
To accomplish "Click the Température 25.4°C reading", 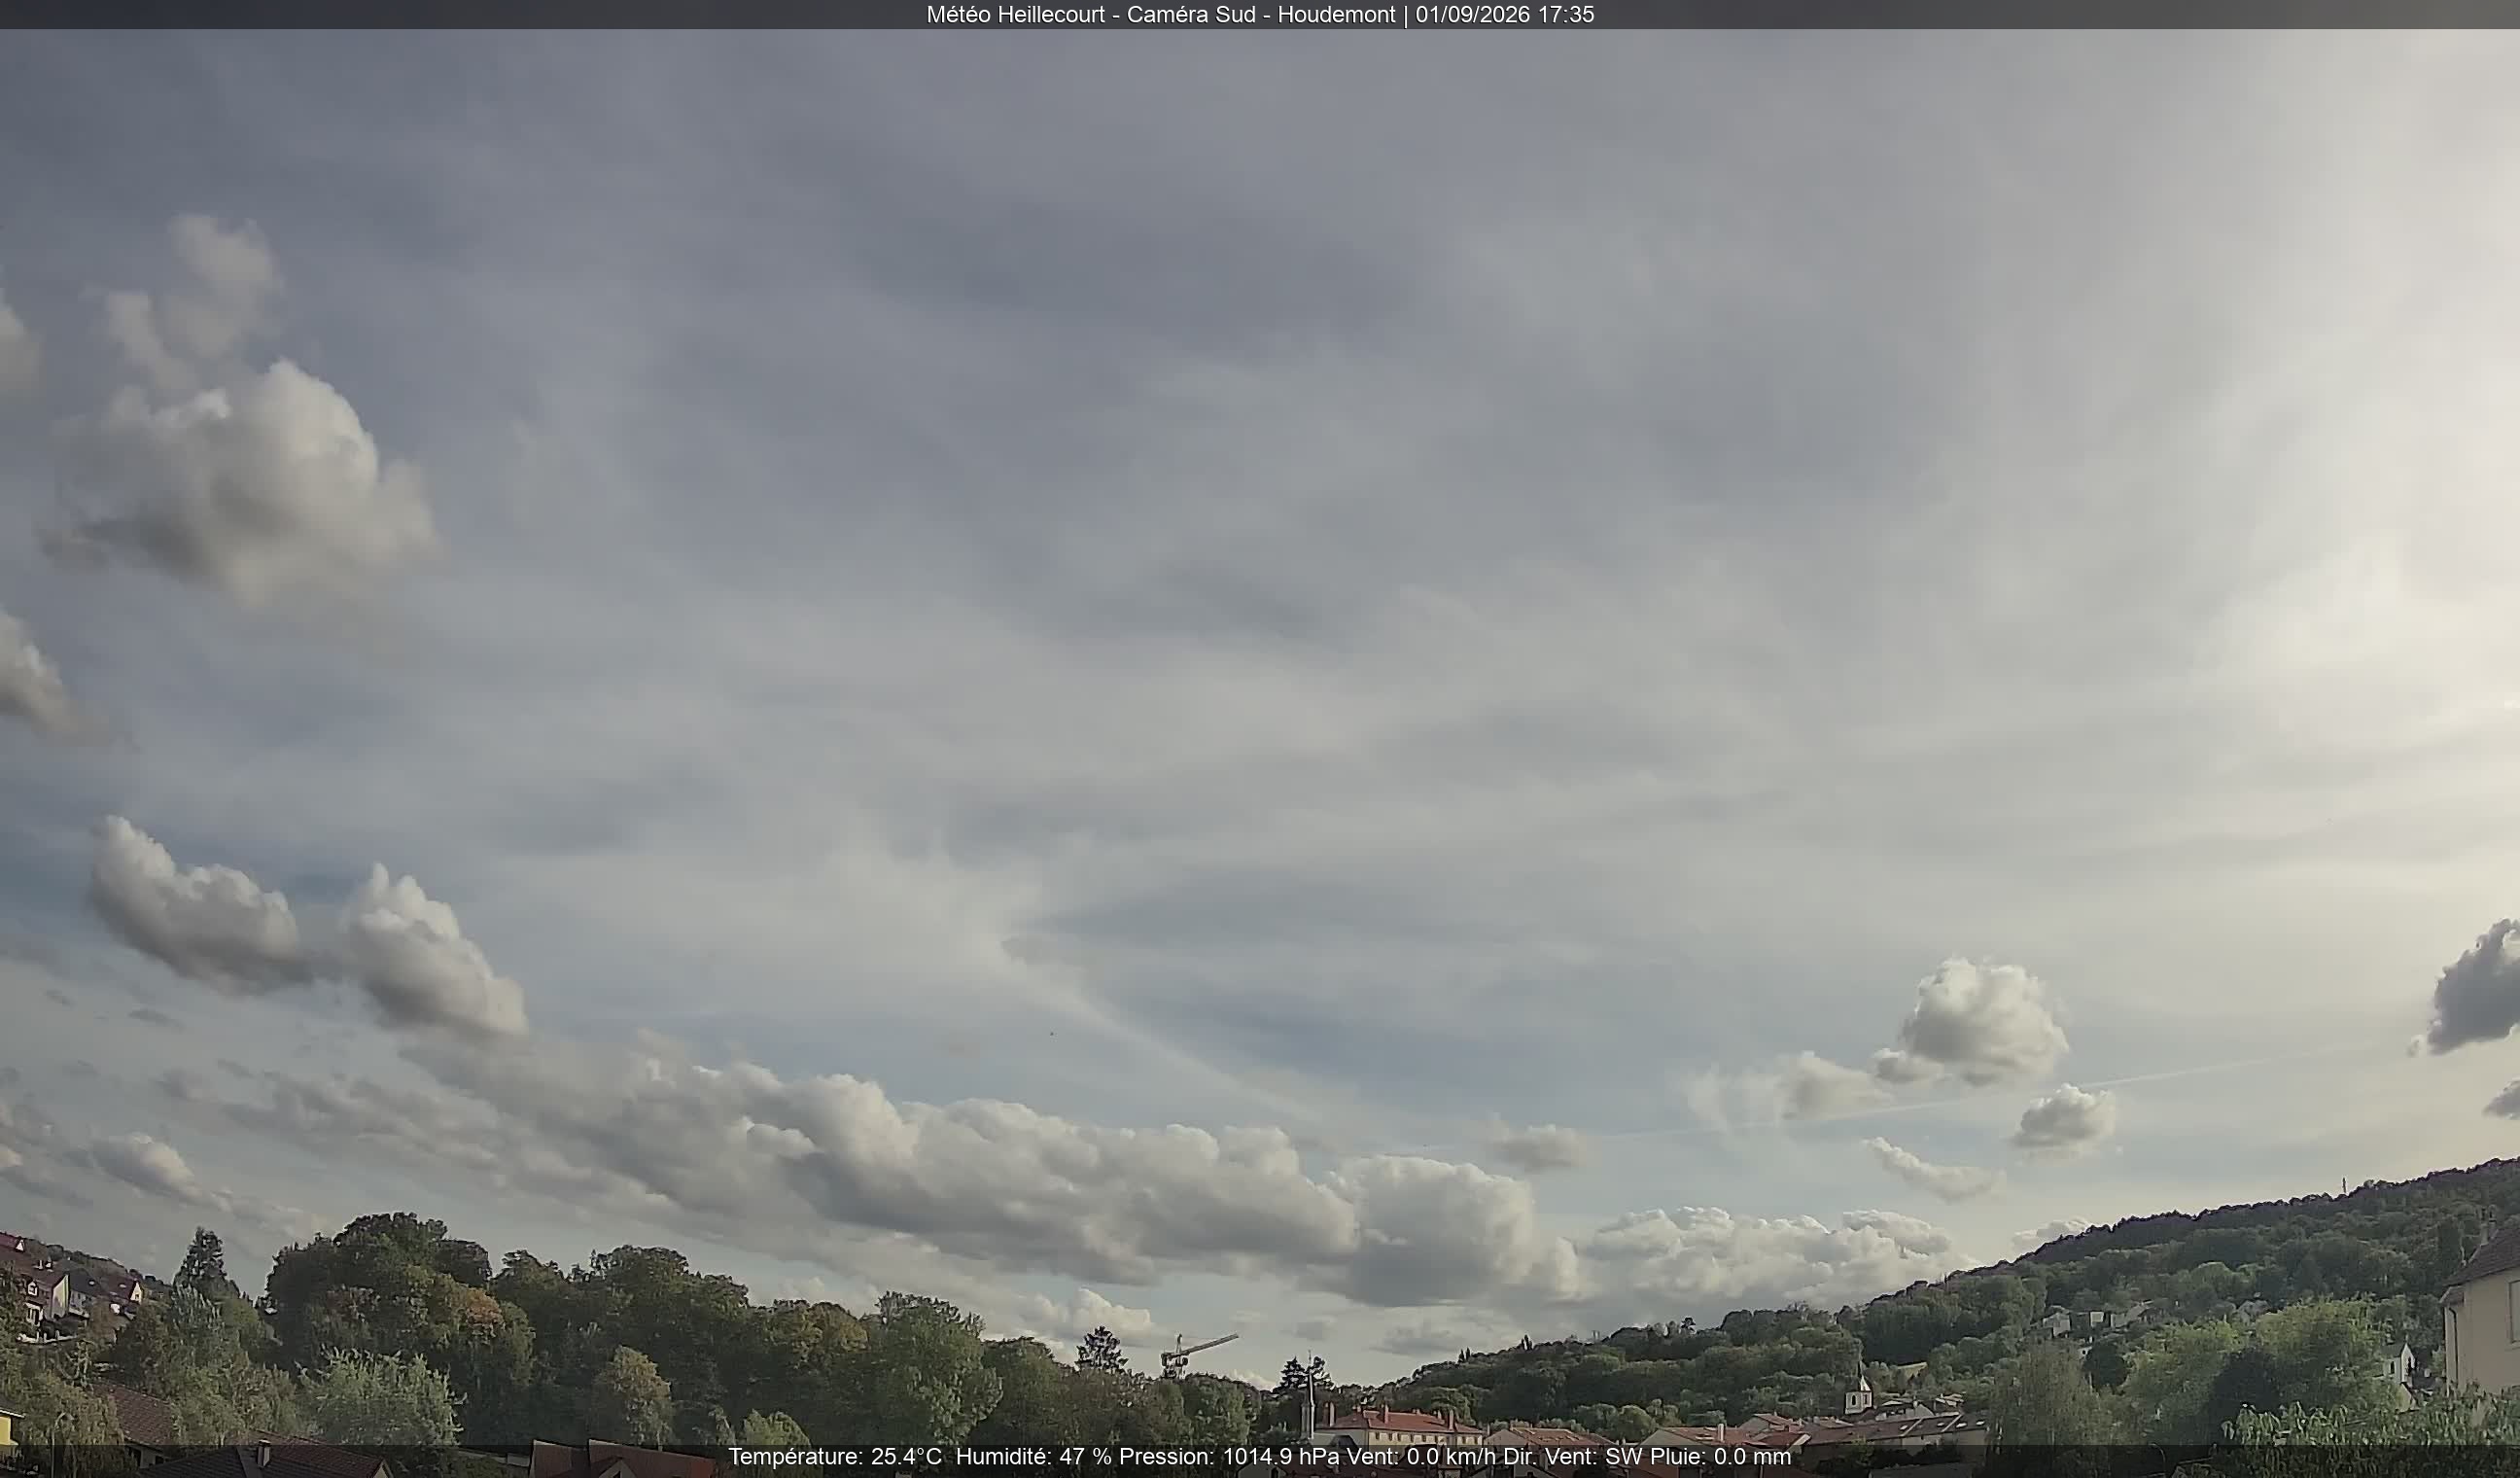I will click(x=834, y=1457).
